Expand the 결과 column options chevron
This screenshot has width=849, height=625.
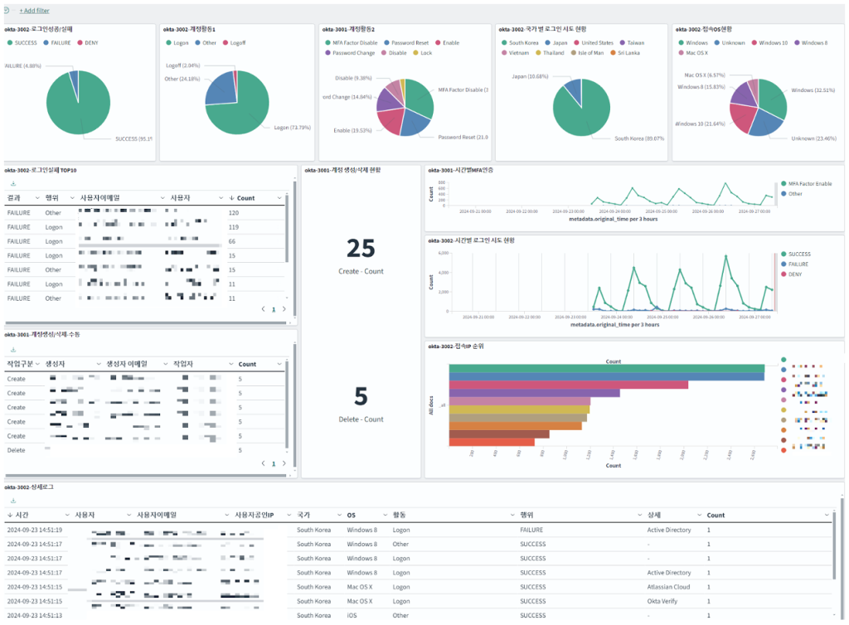coord(37,198)
